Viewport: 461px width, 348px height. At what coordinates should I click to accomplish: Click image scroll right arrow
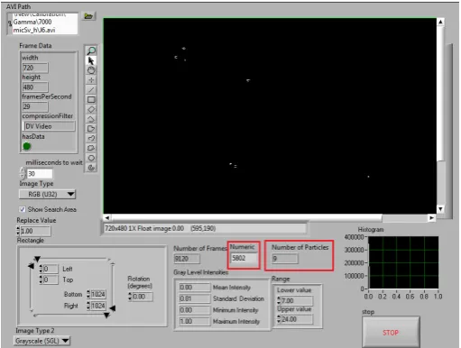431,217
